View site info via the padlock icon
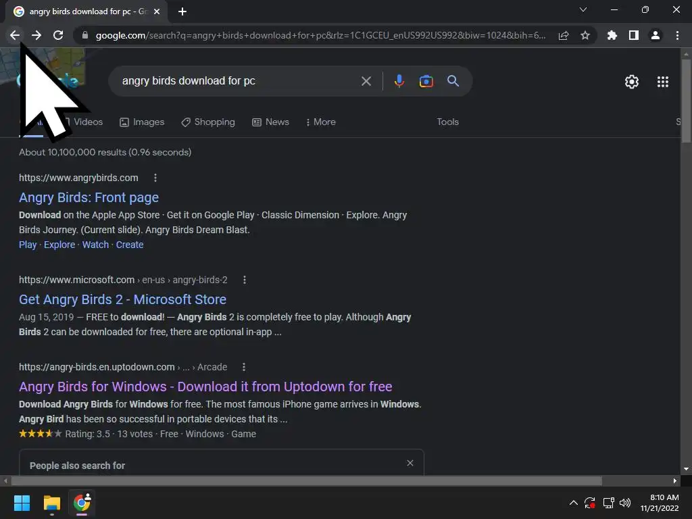Image resolution: width=692 pixels, height=519 pixels. pos(85,35)
